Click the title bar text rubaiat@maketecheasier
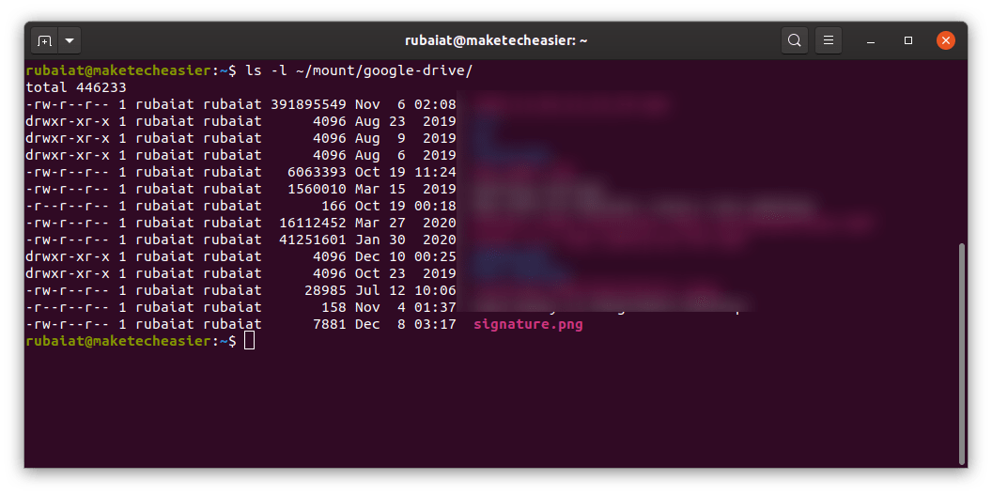The image size is (992, 495). coord(497,41)
